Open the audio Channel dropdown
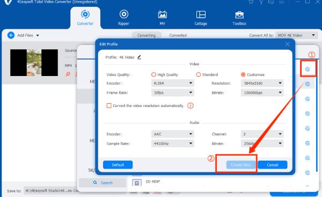Image resolution: width=322 pixels, height=197 pixels. coord(262,134)
